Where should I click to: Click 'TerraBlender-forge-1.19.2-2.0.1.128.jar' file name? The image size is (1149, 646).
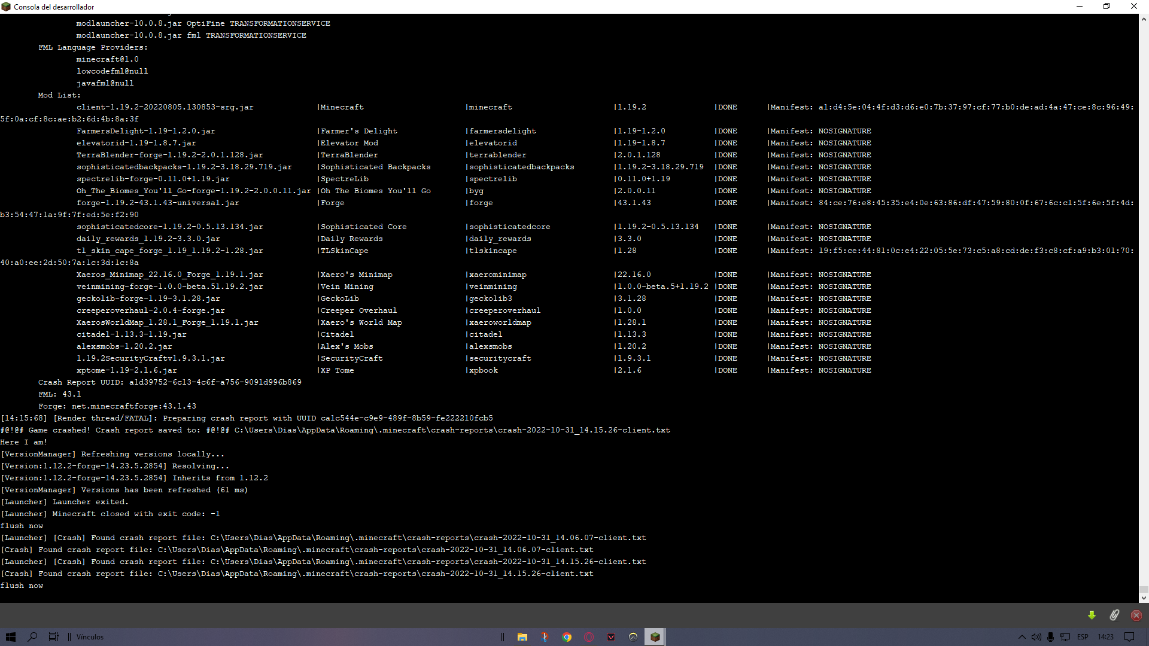click(x=170, y=155)
